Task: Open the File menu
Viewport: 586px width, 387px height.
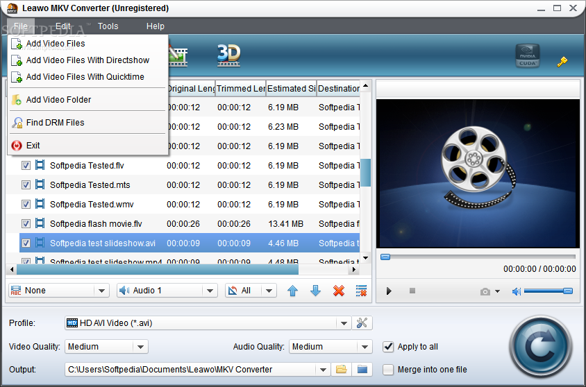Action: pos(21,26)
